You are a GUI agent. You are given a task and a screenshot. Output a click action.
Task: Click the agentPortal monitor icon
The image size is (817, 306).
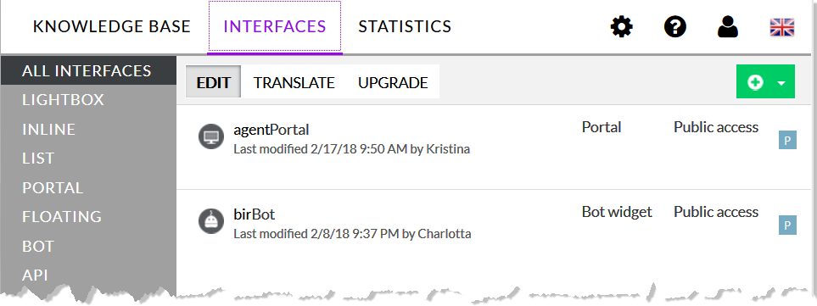tap(211, 137)
